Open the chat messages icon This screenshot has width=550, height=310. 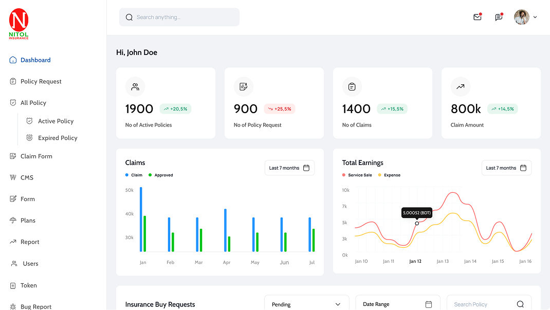pos(498,17)
